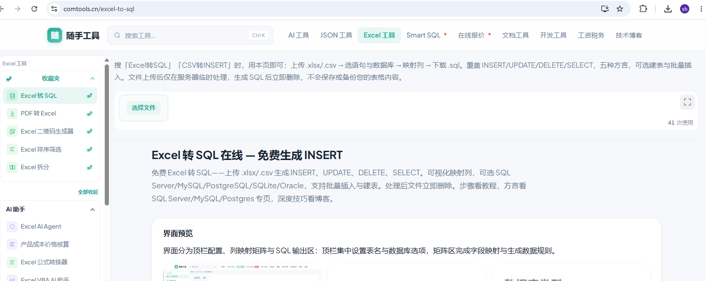706x281 pixels.
Task: Click the install app icon in address bar
Action: [604, 8]
